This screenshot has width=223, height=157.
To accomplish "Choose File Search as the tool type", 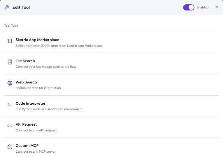I will pos(25,61).
